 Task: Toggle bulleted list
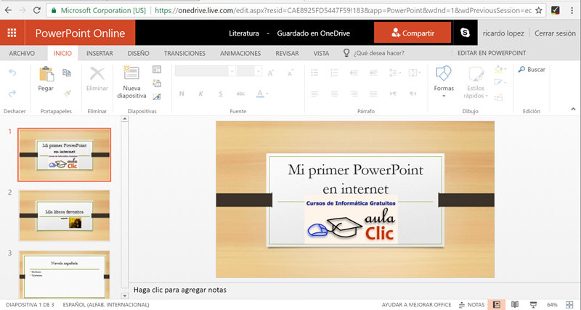(x=314, y=73)
